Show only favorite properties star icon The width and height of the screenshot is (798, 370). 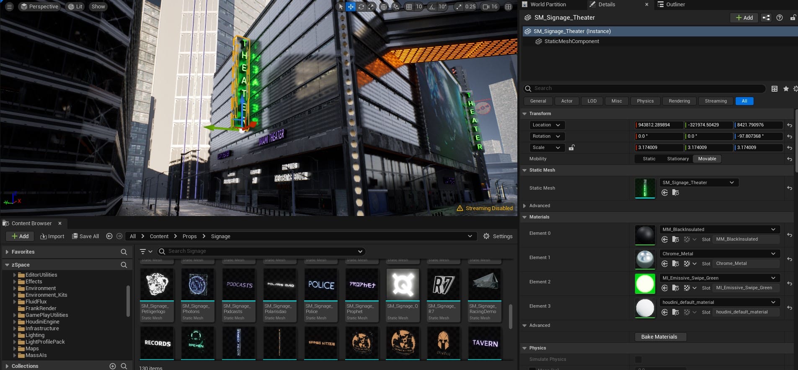[786, 89]
